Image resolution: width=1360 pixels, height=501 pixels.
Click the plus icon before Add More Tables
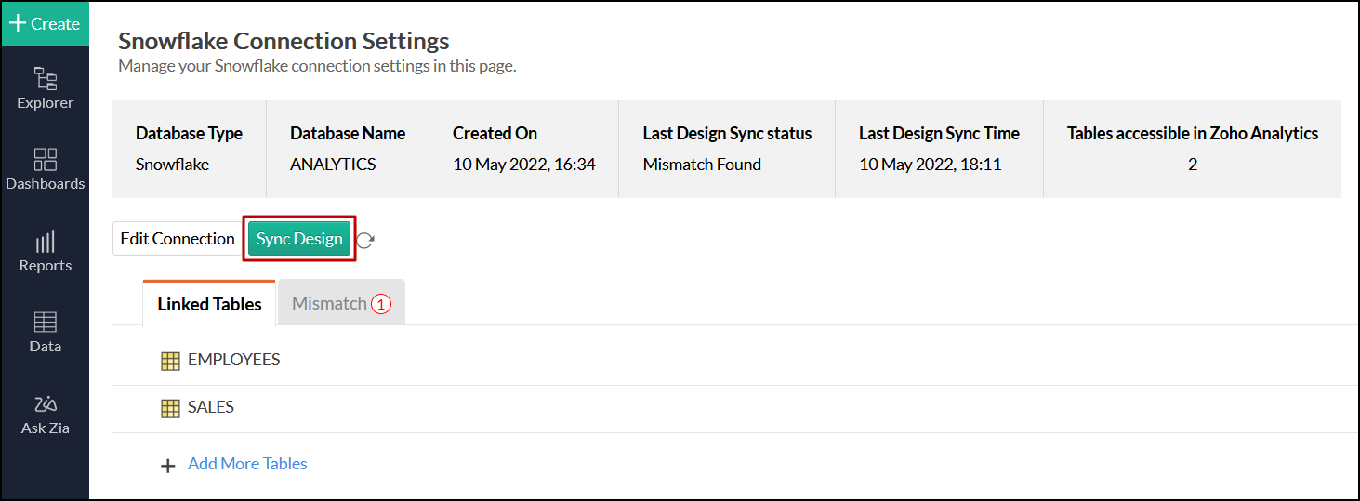[168, 466]
